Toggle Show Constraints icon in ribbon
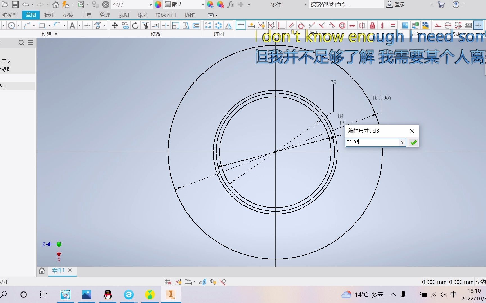486x303 pixels. coord(261,26)
